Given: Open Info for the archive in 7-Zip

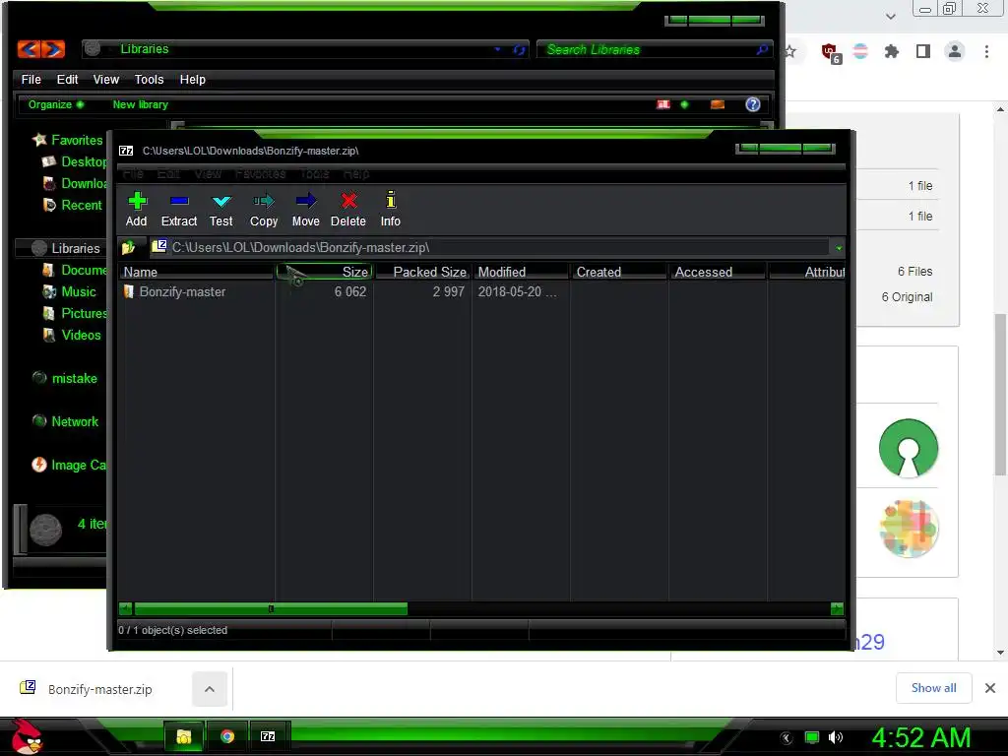Looking at the screenshot, I should (390, 210).
